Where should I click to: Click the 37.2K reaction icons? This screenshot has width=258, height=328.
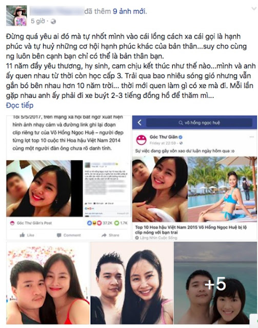pyautogui.click(x=94, y=223)
